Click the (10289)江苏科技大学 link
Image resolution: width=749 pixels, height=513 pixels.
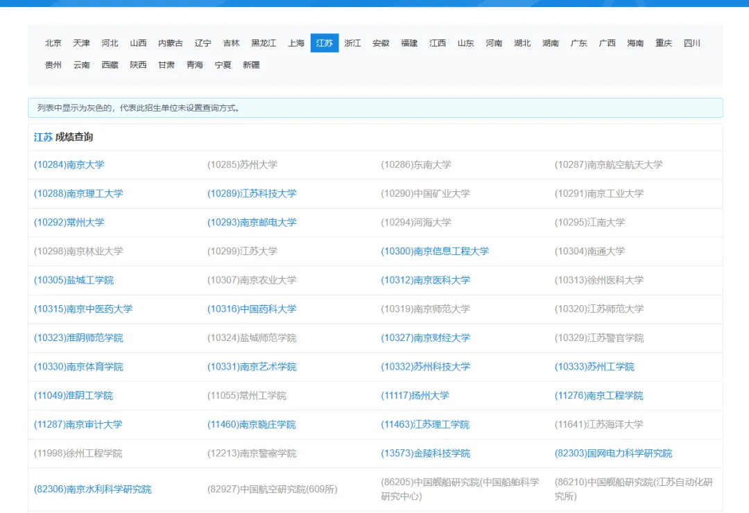pyautogui.click(x=252, y=193)
